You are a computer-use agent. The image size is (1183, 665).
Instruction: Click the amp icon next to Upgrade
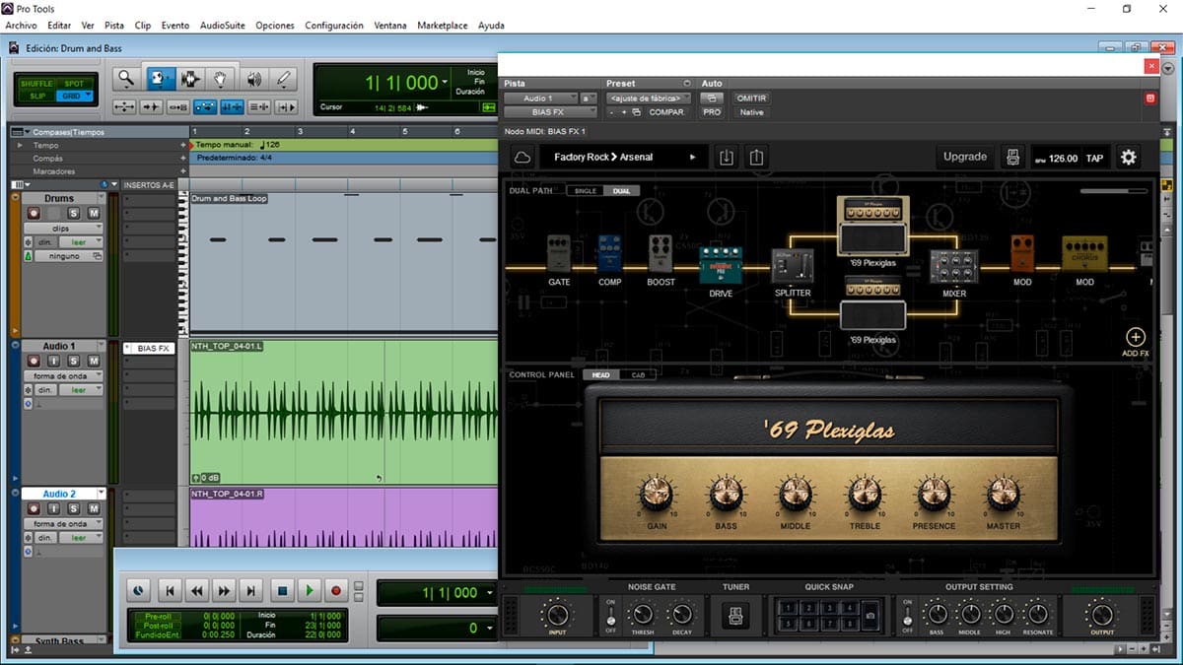point(1011,157)
